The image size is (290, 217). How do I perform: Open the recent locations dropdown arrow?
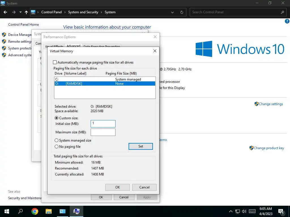[20, 12]
